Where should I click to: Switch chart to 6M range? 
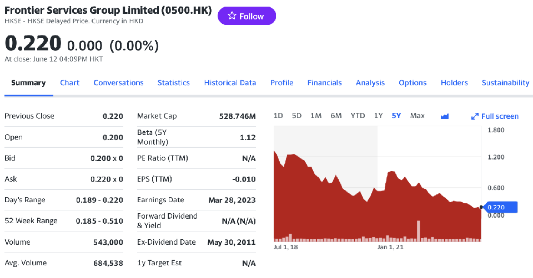(336, 116)
